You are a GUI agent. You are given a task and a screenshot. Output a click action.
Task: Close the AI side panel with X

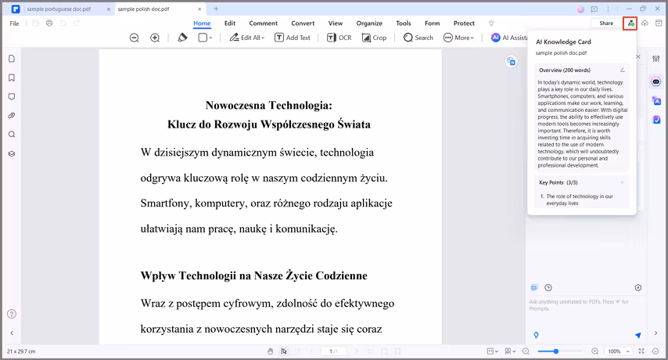coord(638,56)
